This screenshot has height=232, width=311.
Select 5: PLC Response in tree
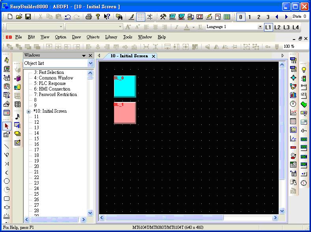point(50,83)
